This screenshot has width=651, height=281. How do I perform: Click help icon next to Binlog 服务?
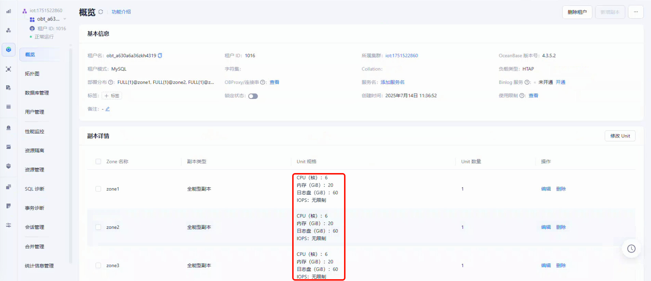pyautogui.click(x=527, y=82)
